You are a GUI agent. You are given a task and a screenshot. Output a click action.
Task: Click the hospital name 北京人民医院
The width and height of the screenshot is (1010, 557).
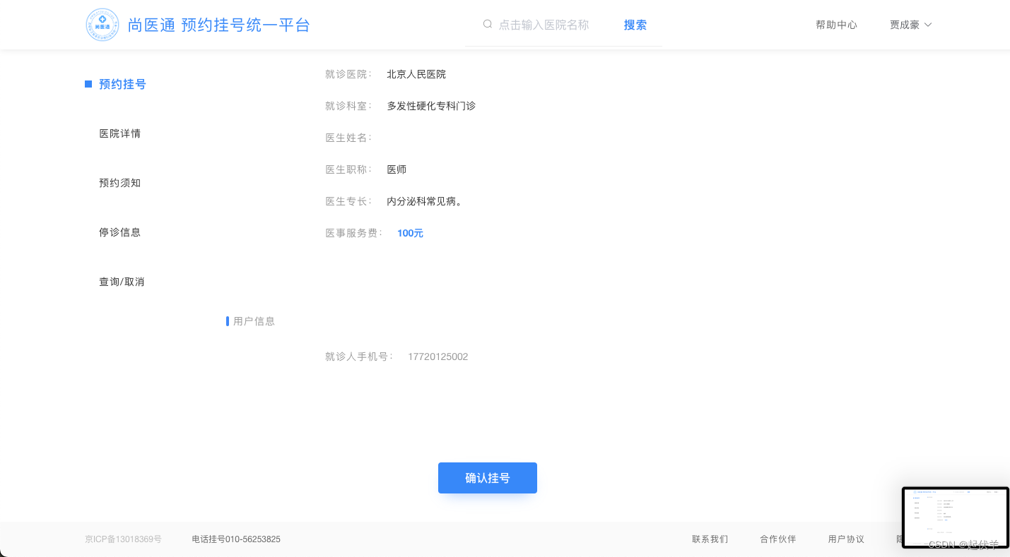click(x=416, y=74)
